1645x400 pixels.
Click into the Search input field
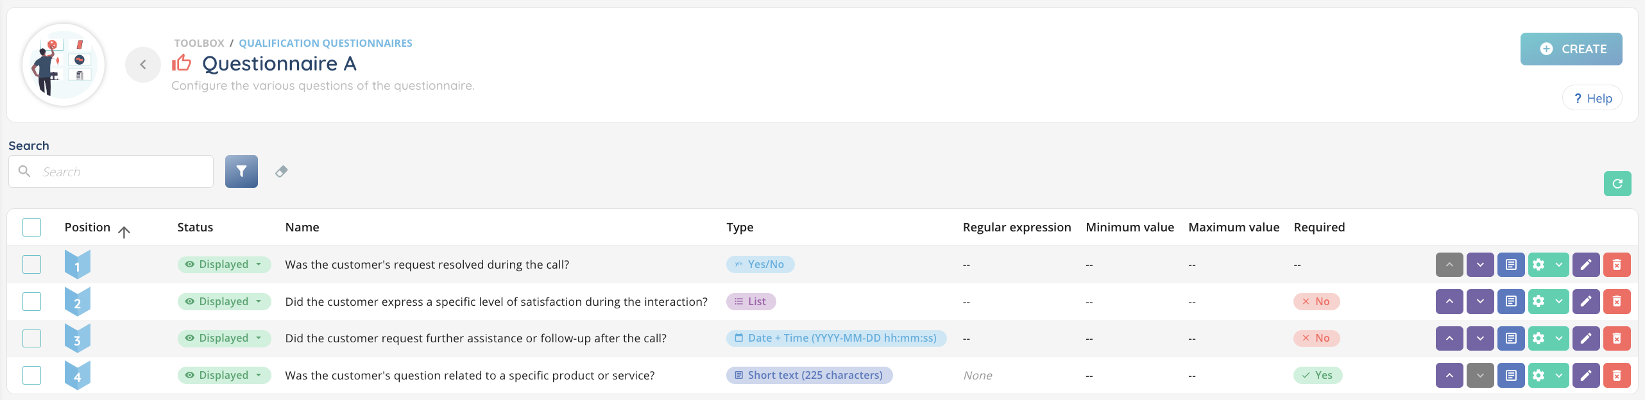pos(122,172)
